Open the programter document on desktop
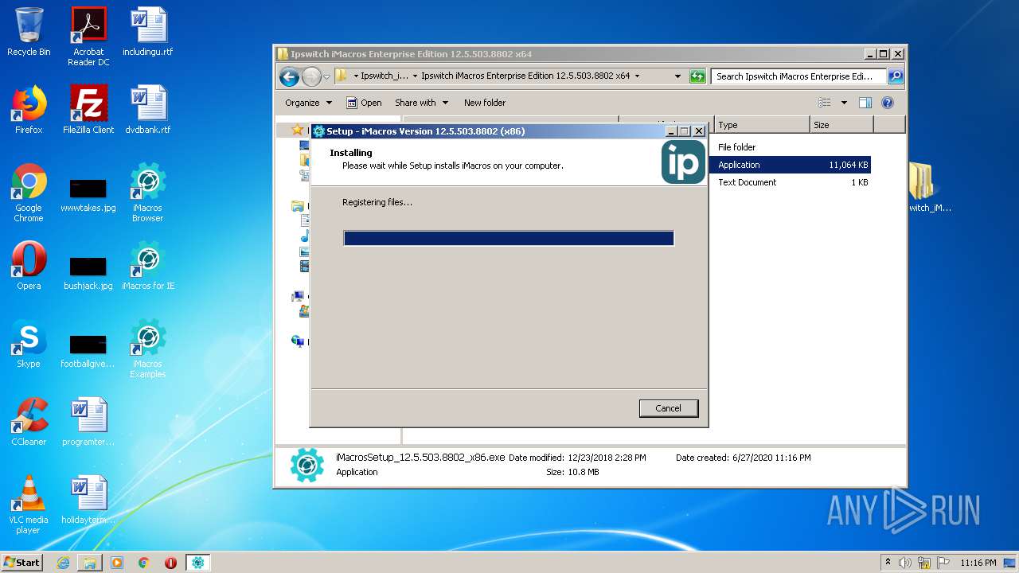The width and height of the screenshot is (1019, 573). [88, 422]
